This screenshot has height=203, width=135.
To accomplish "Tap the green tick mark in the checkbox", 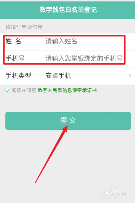I will [8, 91].
